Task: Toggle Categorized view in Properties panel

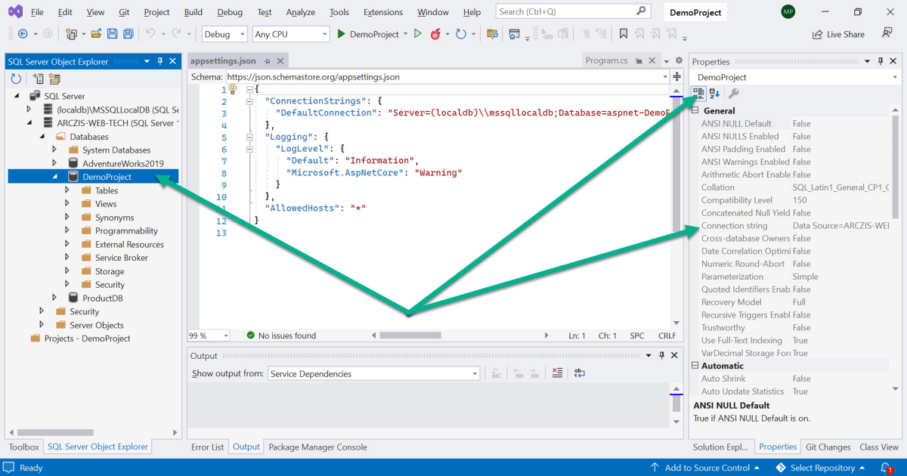Action: click(698, 93)
